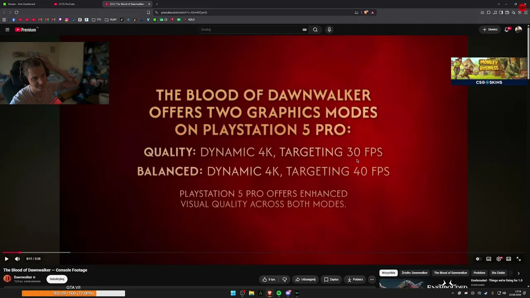Open the Dawnwalker channel avatar
This screenshot has height=298, width=530.
7,279
